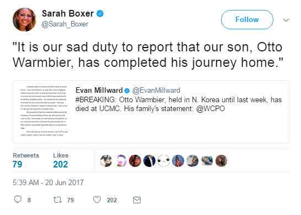Click the reply speech bubble icon

(x=18, y=200)
